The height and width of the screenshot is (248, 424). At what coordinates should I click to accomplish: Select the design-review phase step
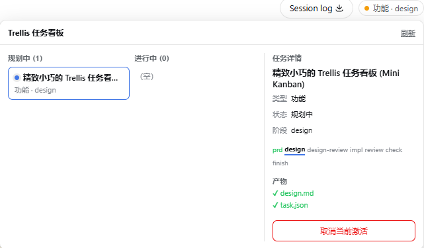[x=327, y=150]
